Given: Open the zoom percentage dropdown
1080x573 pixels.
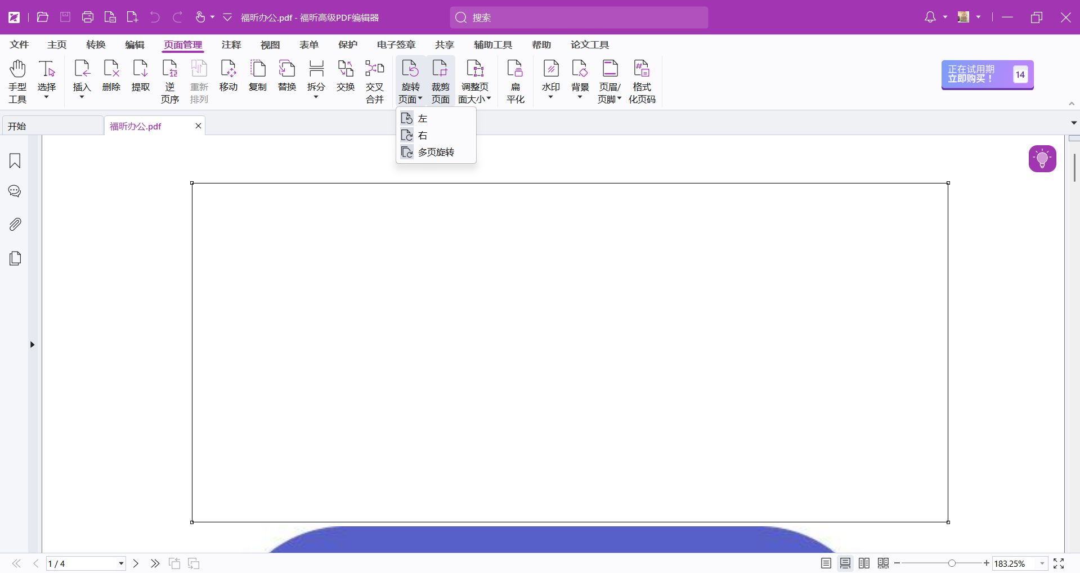Looking at the screenshot, I should click(x=1042, y=563).
